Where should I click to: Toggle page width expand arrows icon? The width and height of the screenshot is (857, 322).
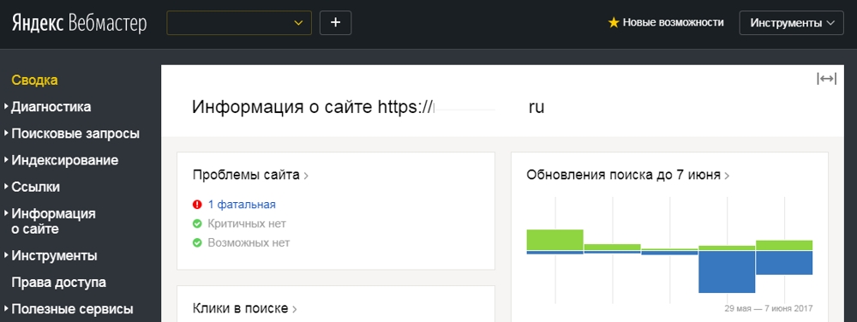[x=826, y=79]
